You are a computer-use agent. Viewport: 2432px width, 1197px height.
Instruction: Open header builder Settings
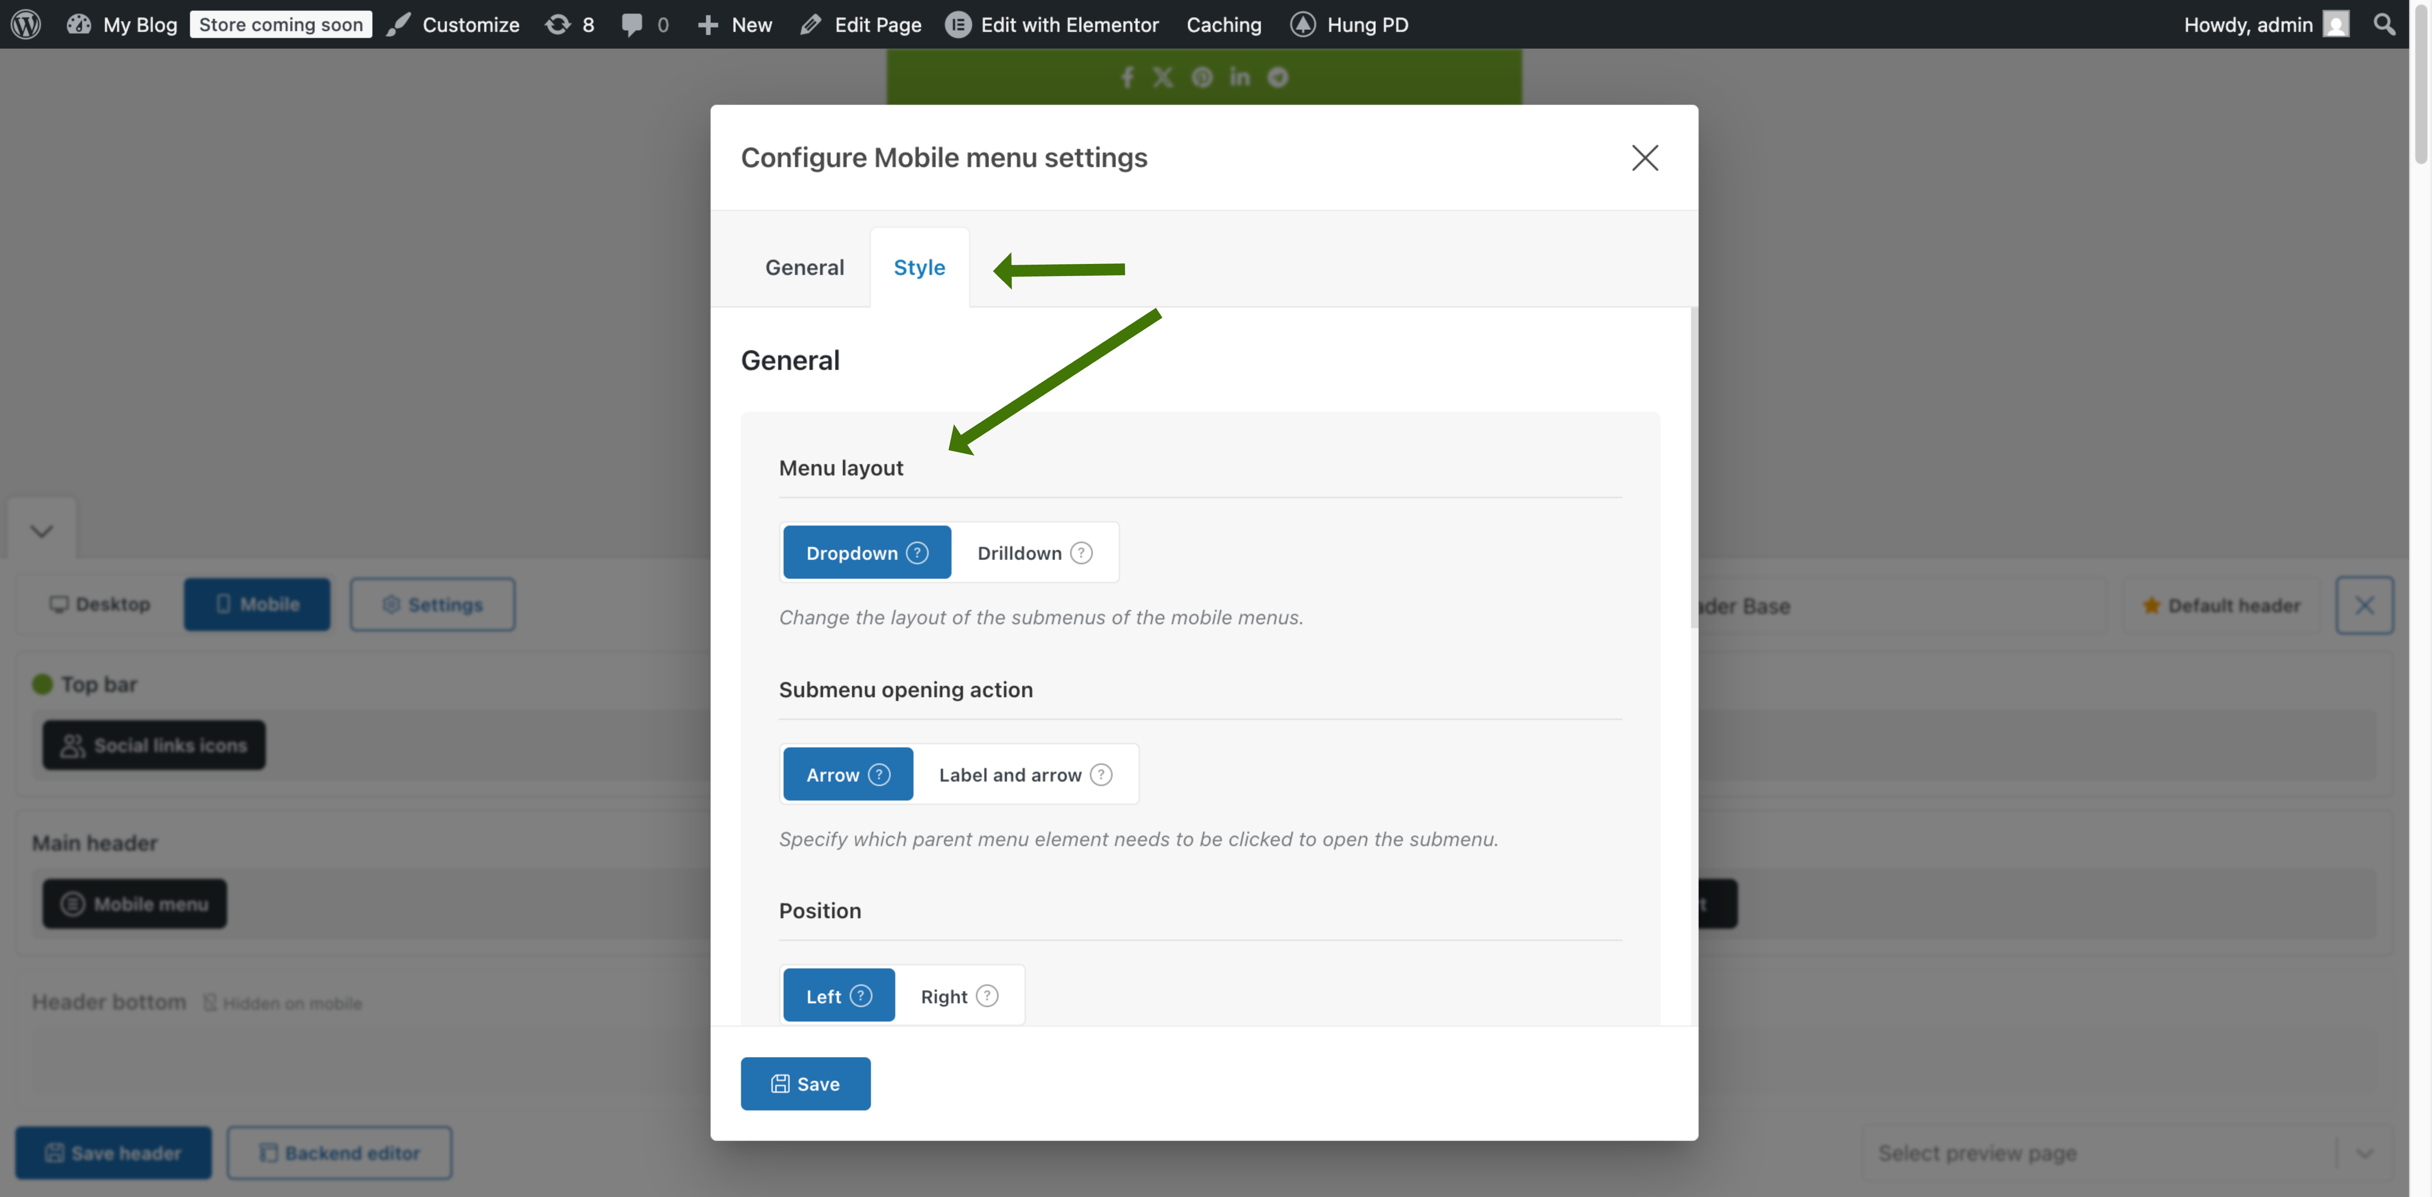tap(432, 605)
